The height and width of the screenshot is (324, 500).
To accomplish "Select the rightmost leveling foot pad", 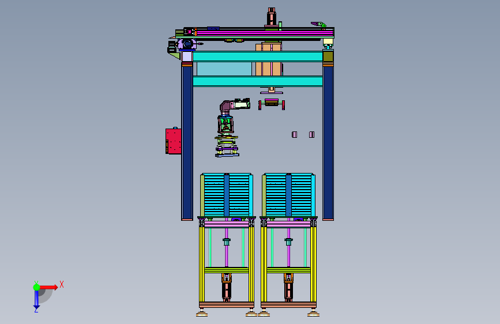I will [314, 314].
